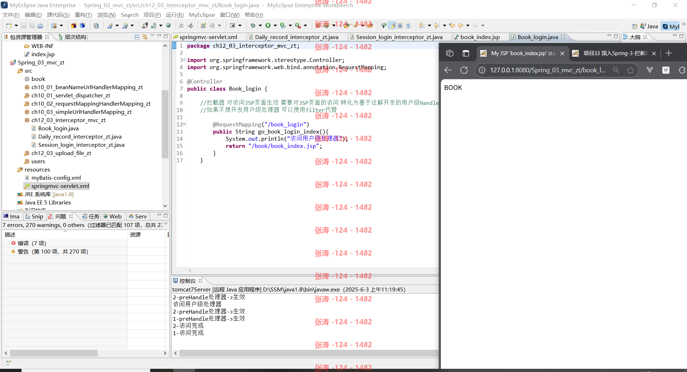687x372 pixels.
Task: Open the 文件(F) menu
Action: [x=11, y=15]
